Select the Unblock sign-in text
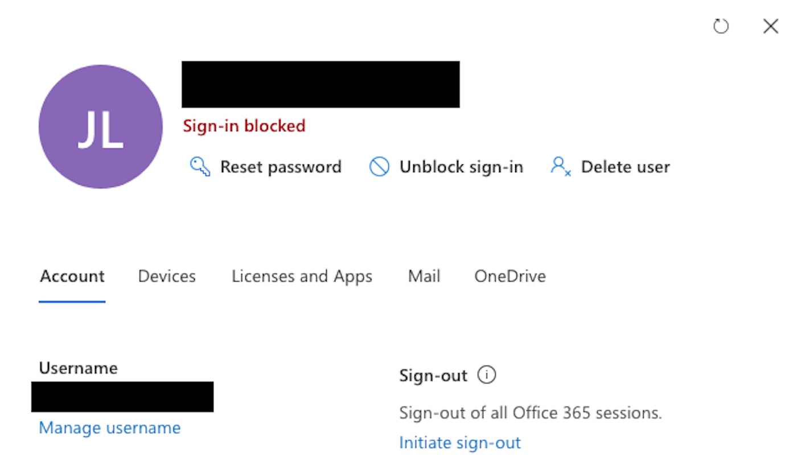Image resolution: width=797 pixels, height=472 pixels. [461, 167]
